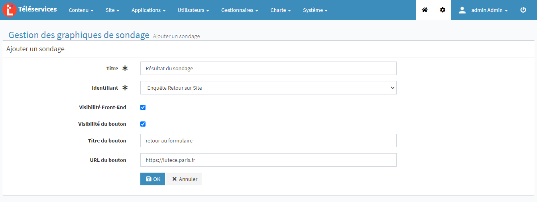Image resolution: width=537 pixels, height=202 pixels.
Task: Focus the Titre du bouton field
Action: click(x=268, y=140)
